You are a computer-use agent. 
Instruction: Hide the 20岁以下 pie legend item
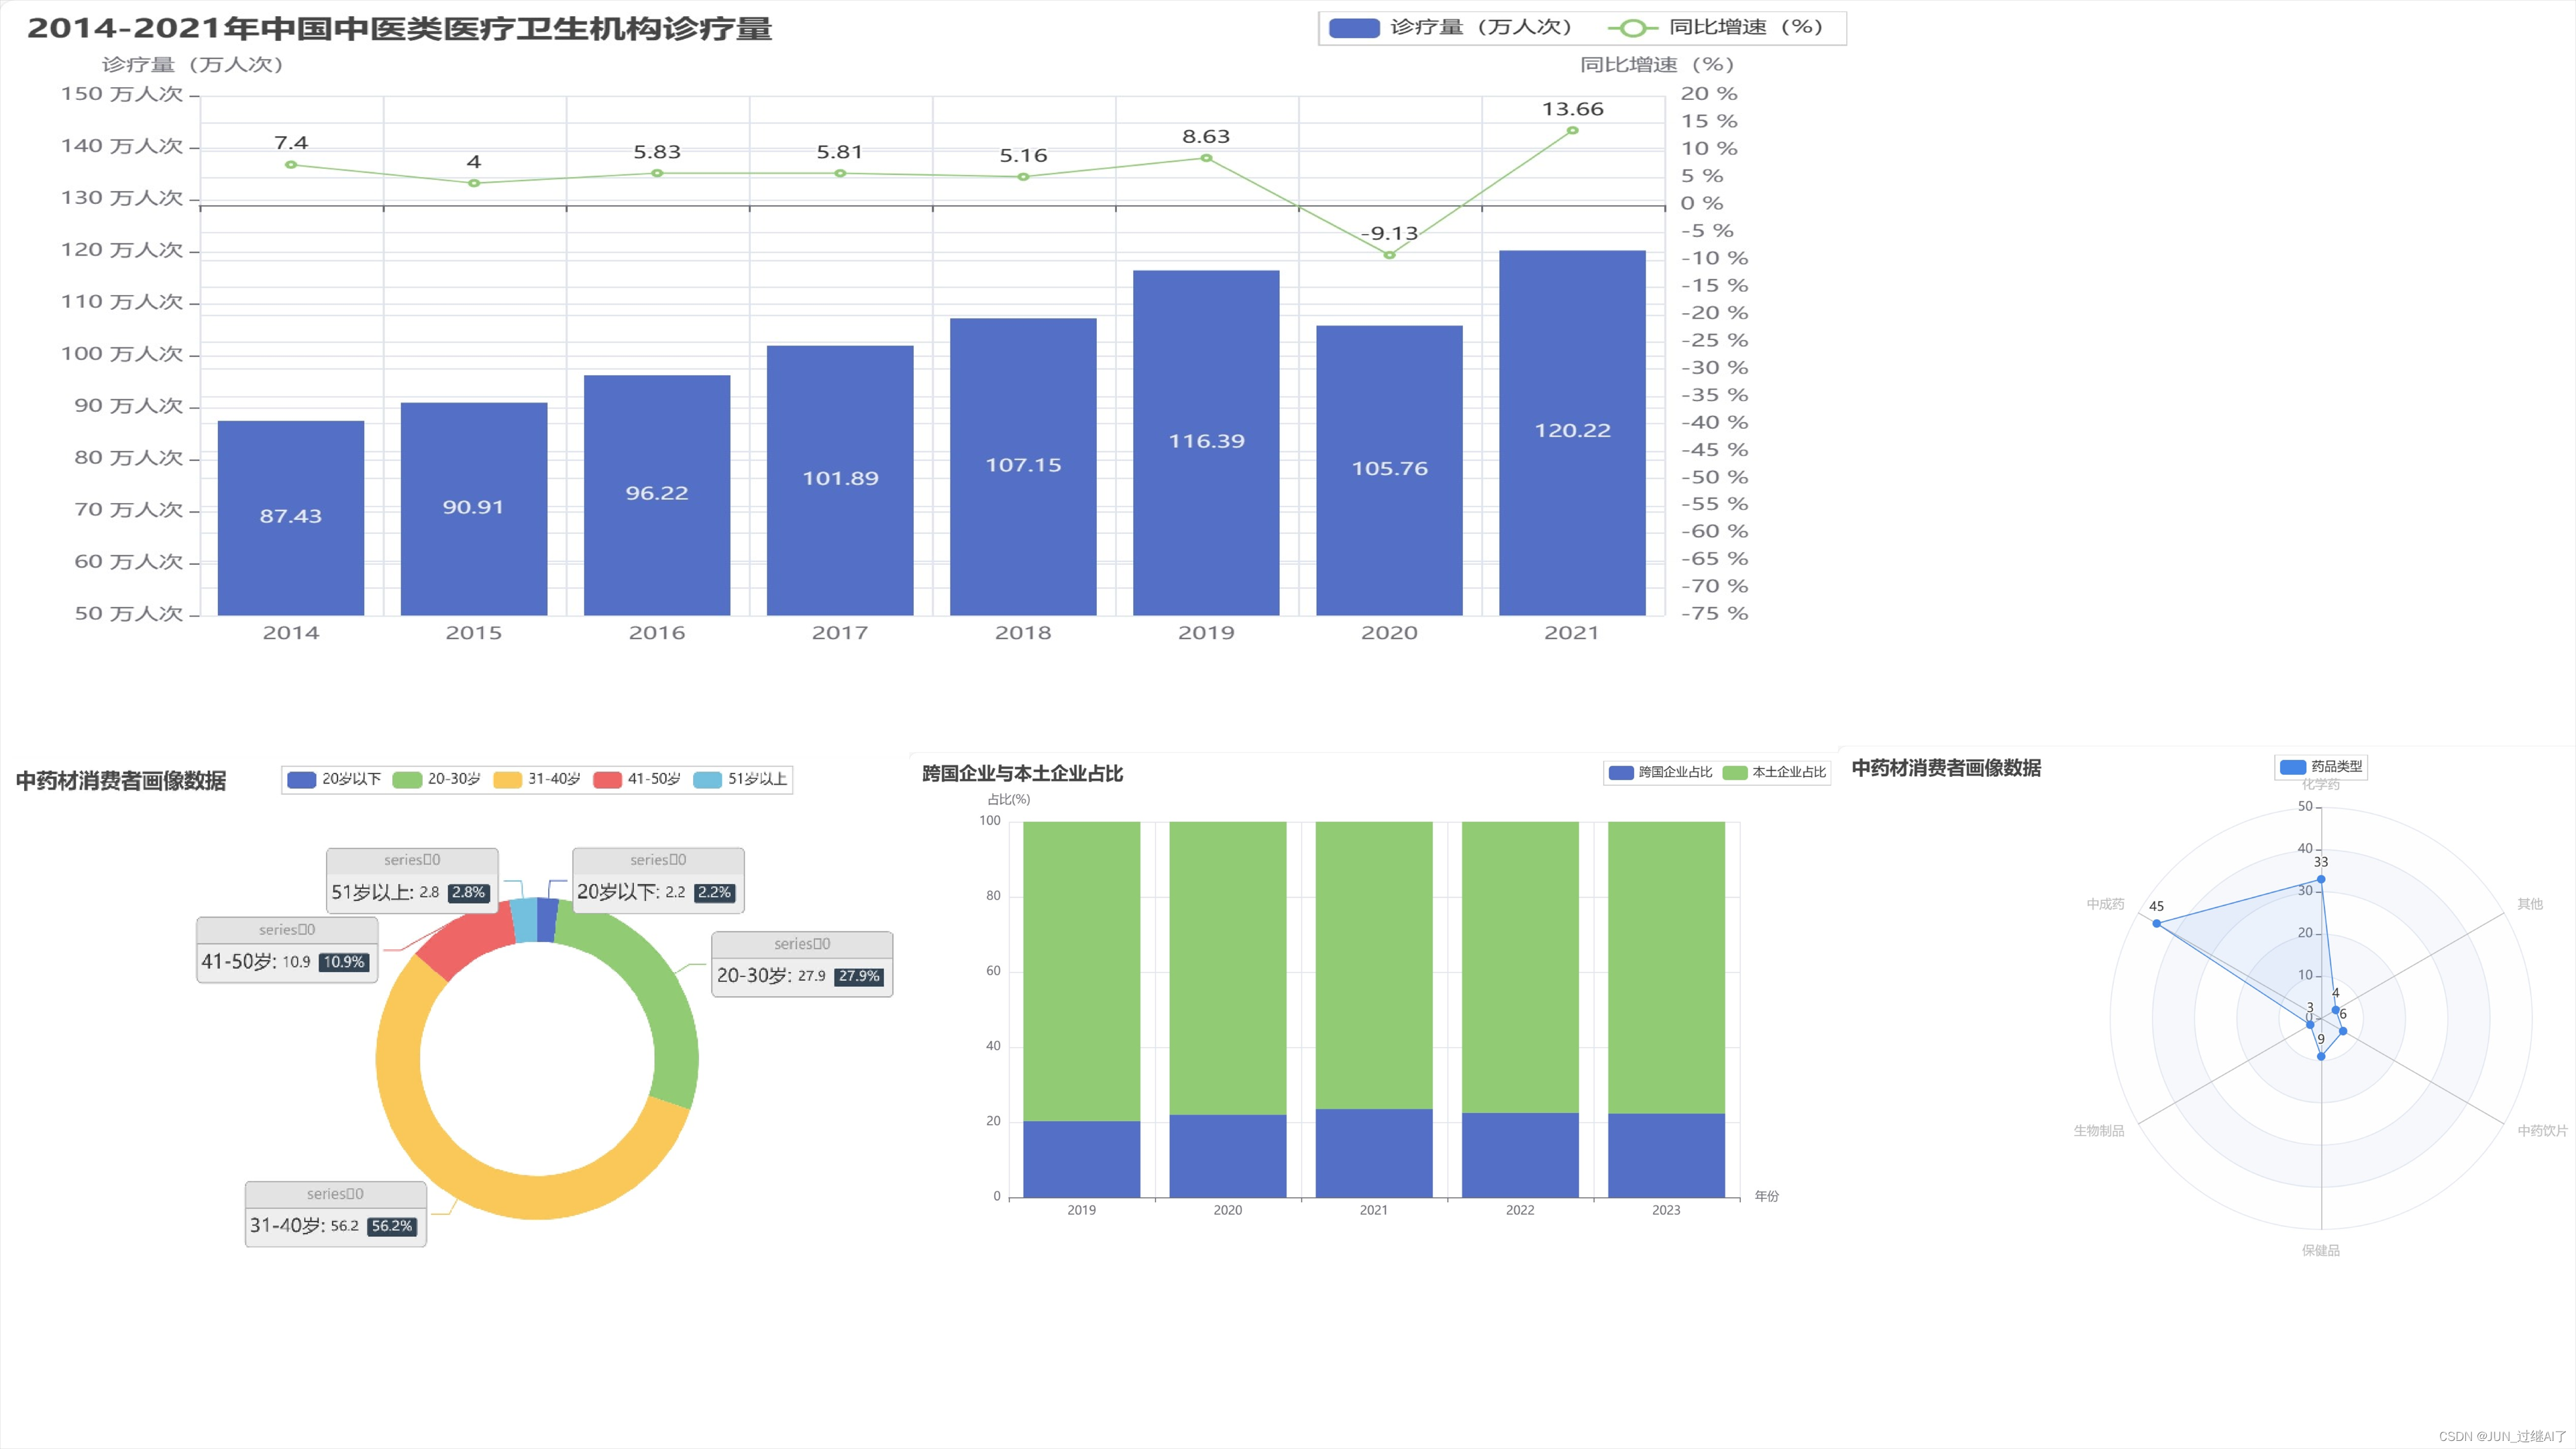(301, 780)
